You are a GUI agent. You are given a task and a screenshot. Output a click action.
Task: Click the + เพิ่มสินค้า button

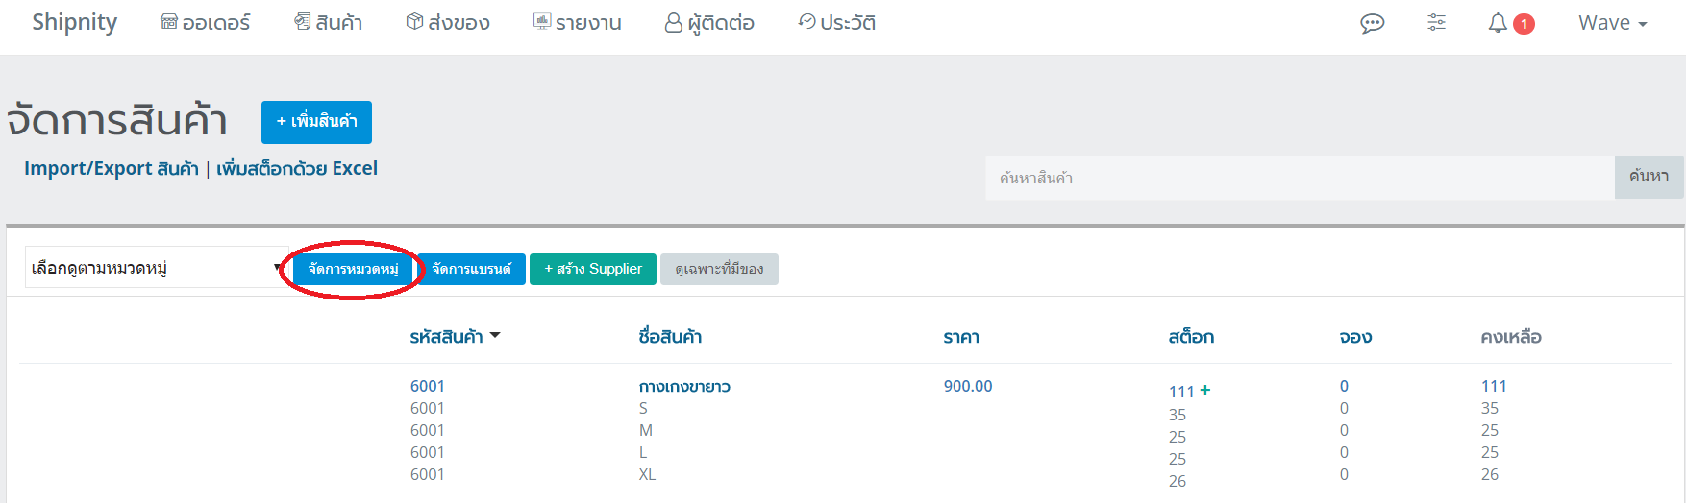click(316, 122)
